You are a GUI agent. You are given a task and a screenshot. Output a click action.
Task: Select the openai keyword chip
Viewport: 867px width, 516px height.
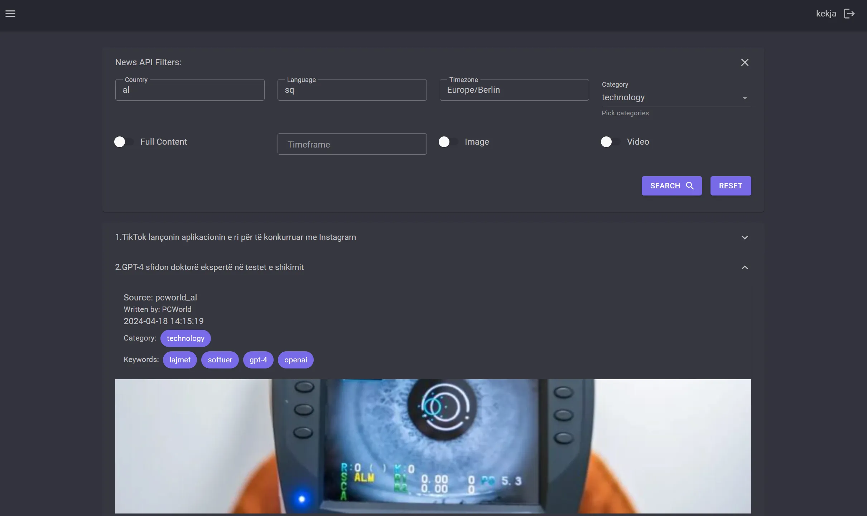pyautogui.click(x=295, y=360)
